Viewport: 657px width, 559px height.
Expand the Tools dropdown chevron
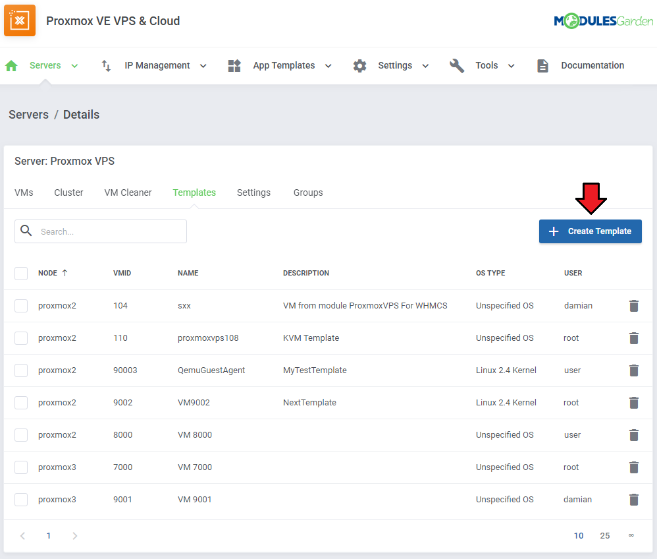coord(512,66)
